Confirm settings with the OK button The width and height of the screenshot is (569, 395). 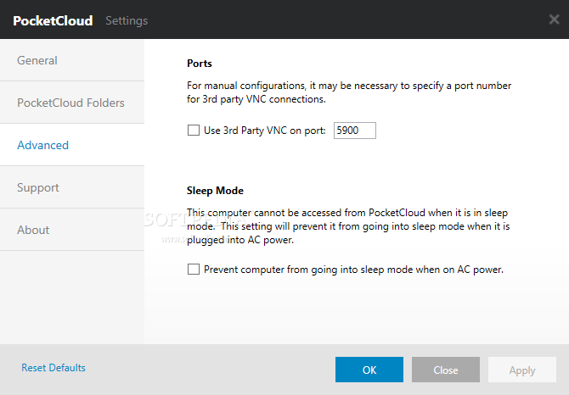click(369, 370)
